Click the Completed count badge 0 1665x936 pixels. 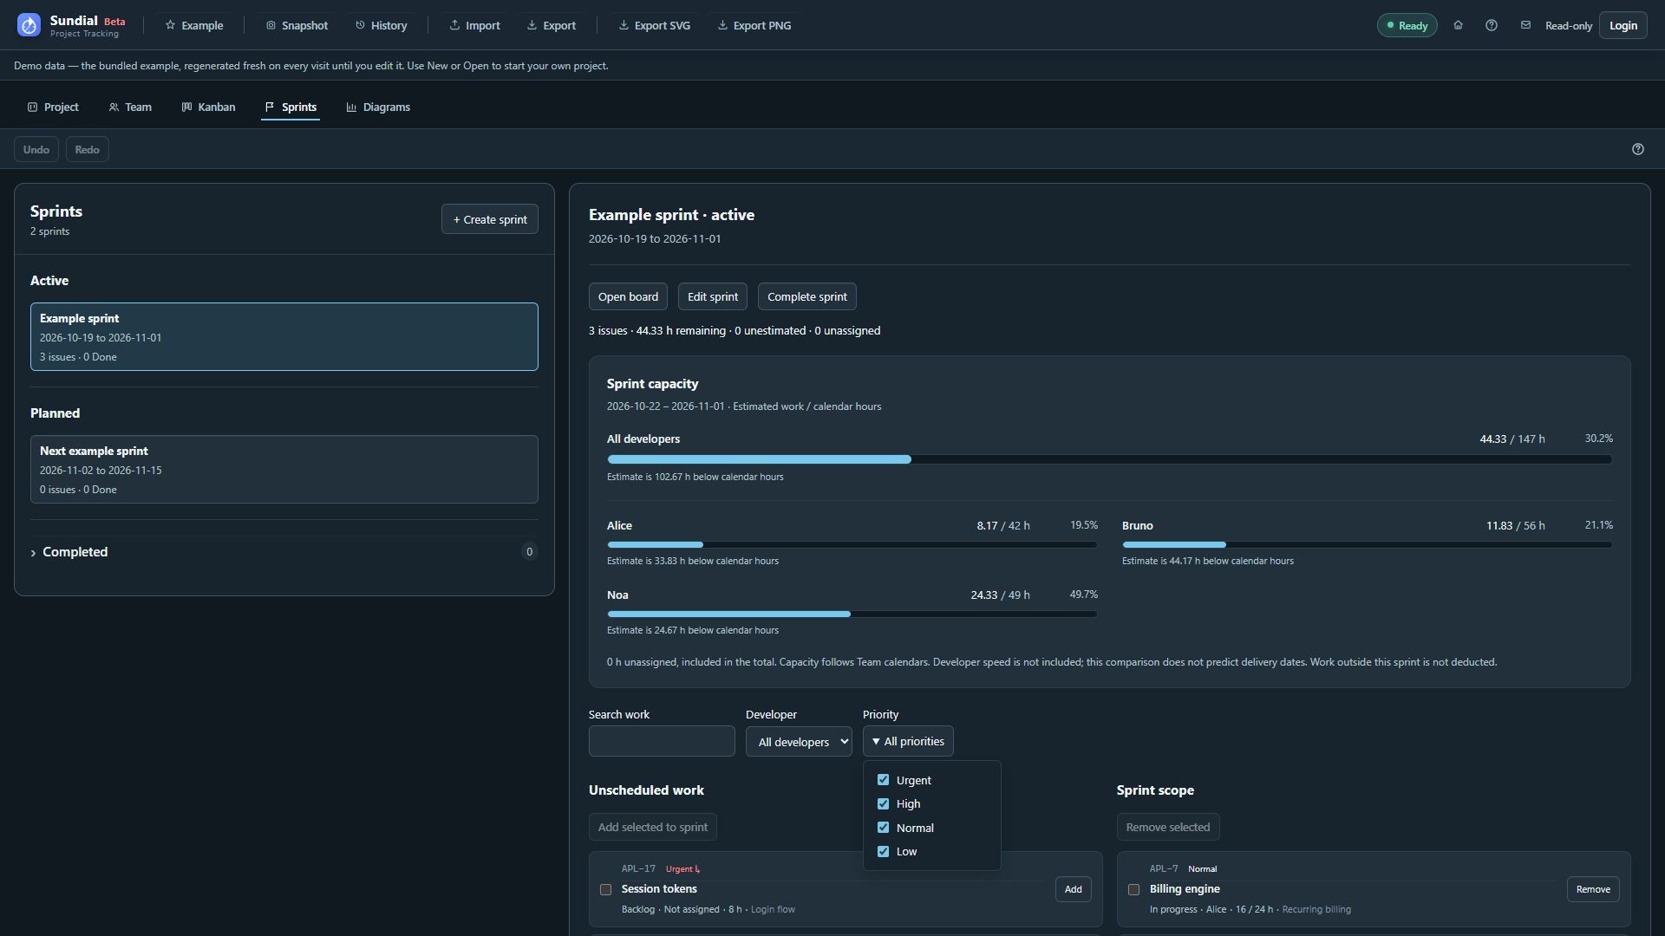pos(529,552)
